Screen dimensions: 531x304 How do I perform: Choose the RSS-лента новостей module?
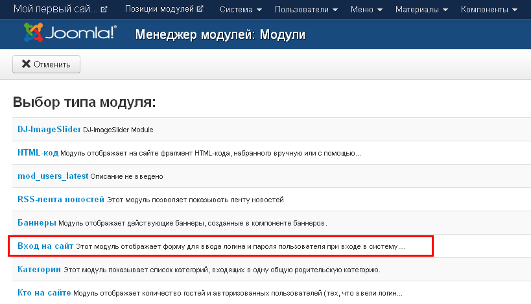pos(61,200)
